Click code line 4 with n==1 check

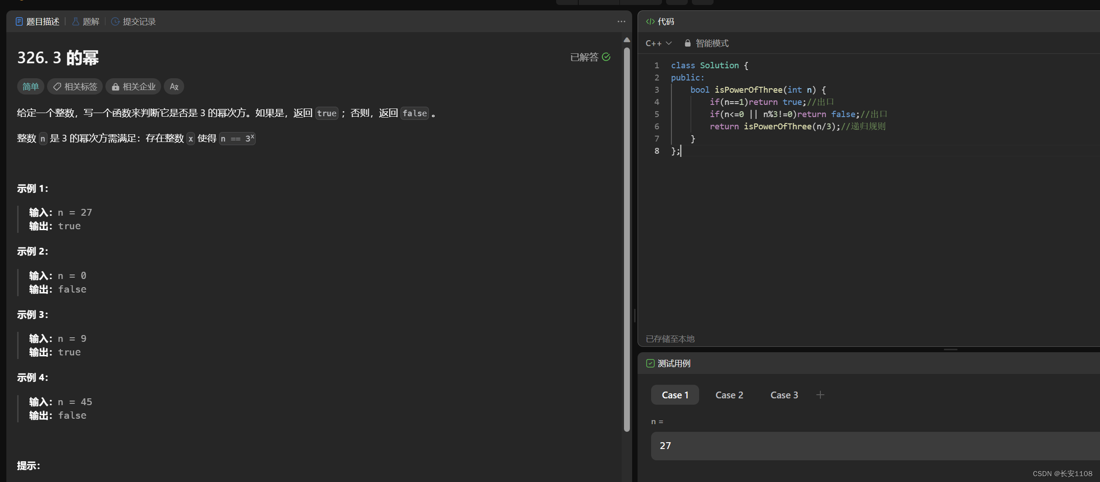click(x=771, y=102)
